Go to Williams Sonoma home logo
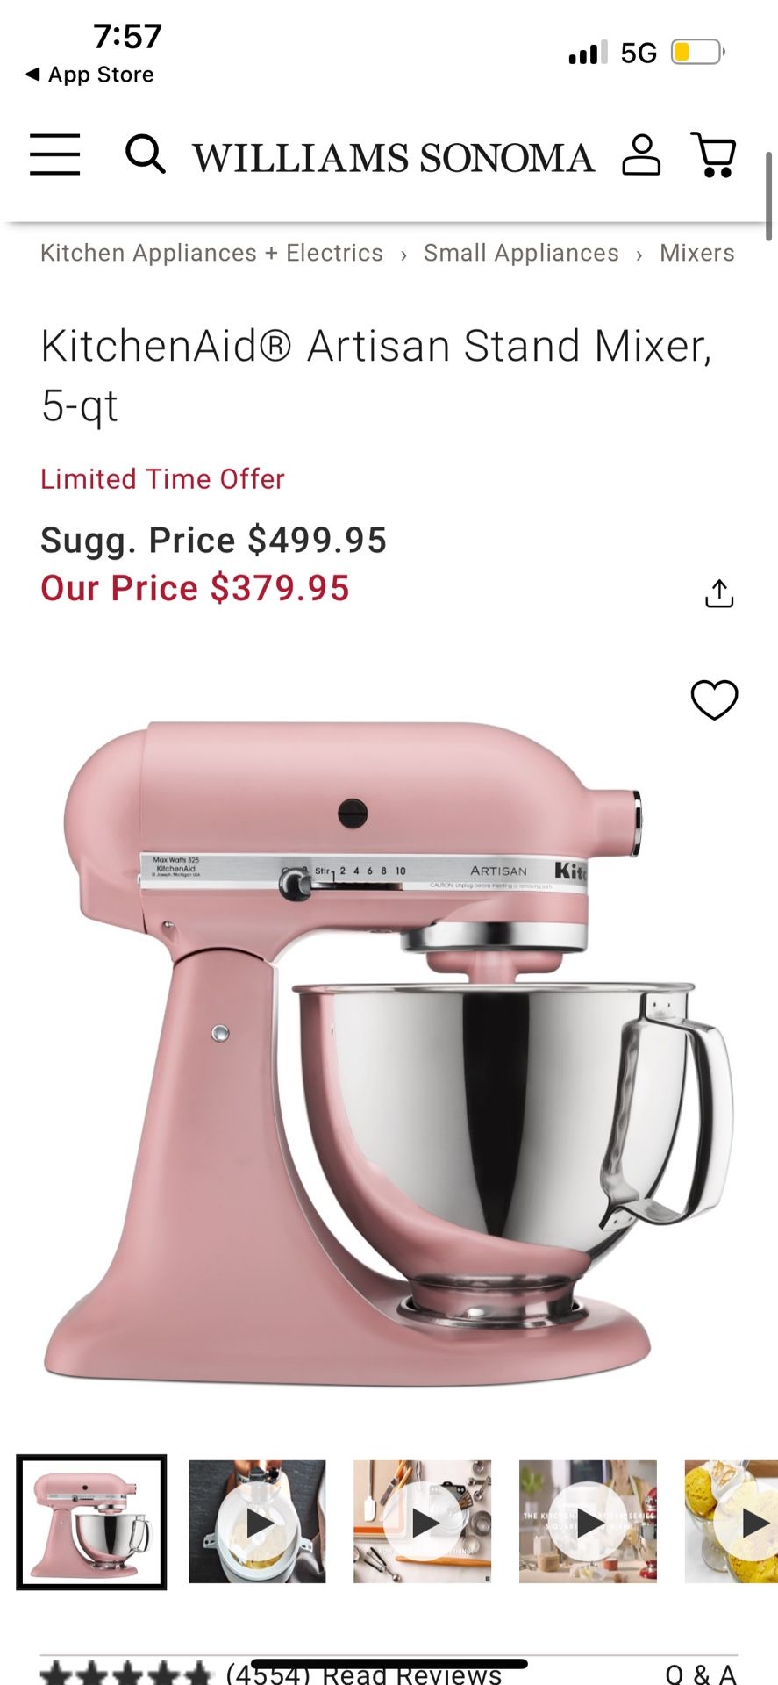 [x=394, y=158]
